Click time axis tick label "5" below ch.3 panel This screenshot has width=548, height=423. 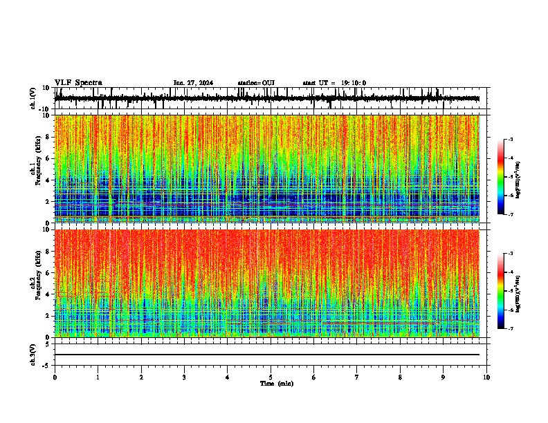271,377
